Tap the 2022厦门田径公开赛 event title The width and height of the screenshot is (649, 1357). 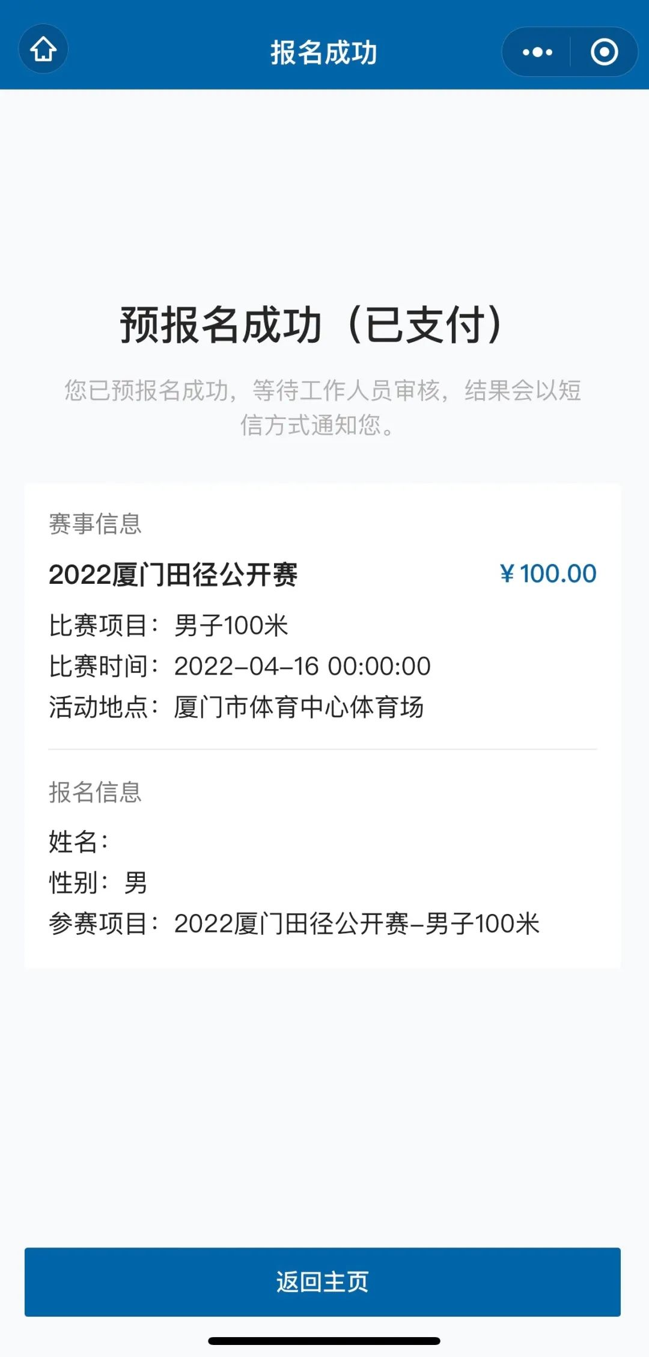point(173,574)
